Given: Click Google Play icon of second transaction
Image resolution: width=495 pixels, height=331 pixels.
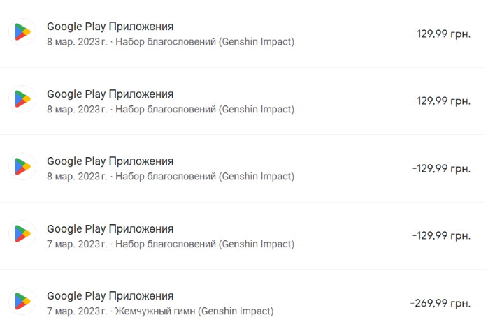Looking at the screenshot, I should (22, 100).
